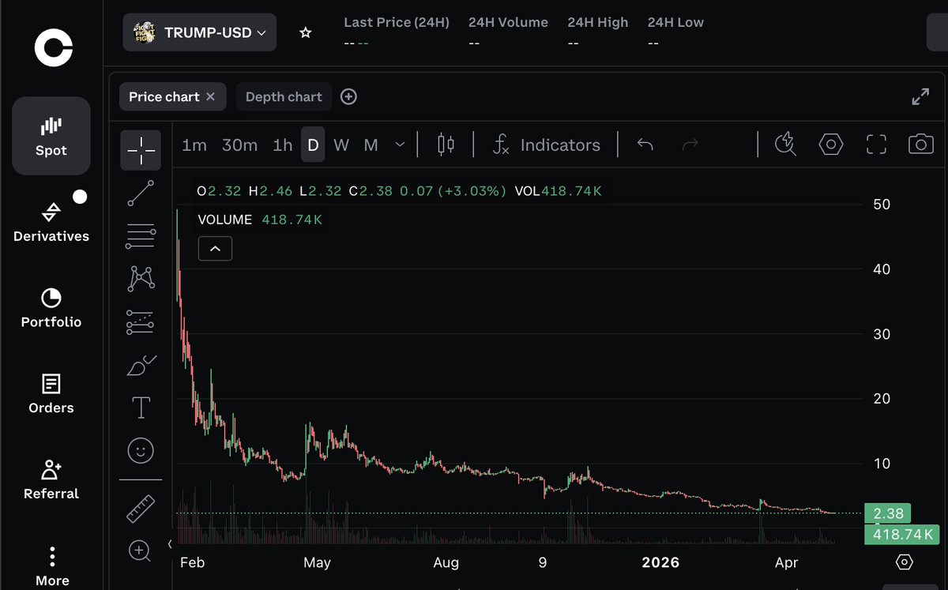This screenshot has height=590, width=948.
Task: Collapse the drawing toolbar side arrow
Action: point(170,544)
